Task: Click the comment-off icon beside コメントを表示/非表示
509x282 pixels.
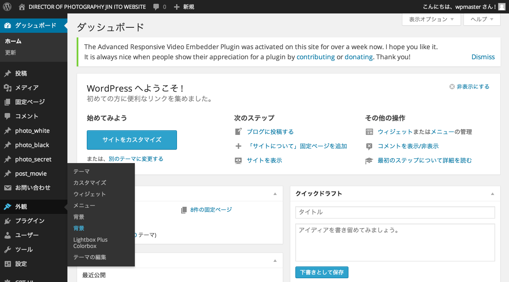Action: click(370, 146)
